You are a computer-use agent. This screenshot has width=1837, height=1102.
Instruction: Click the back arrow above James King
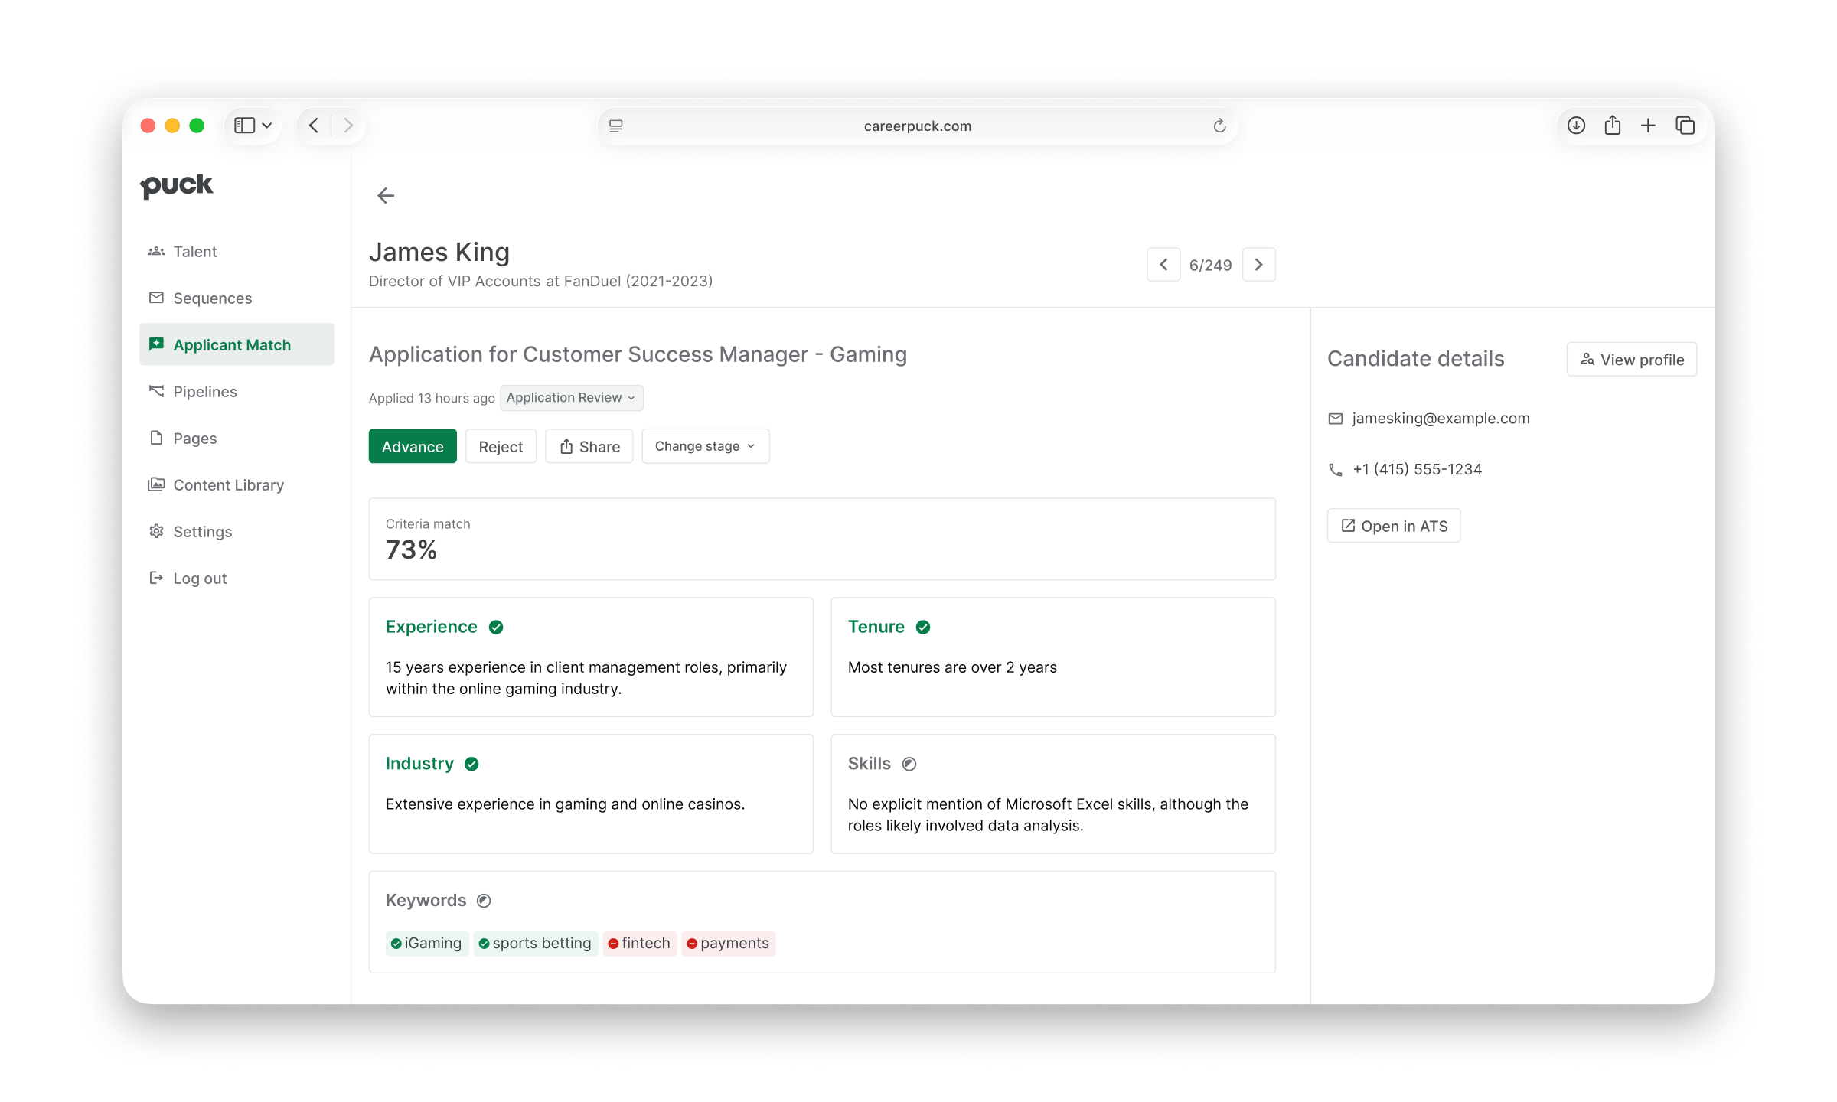[x=386, y=196]
